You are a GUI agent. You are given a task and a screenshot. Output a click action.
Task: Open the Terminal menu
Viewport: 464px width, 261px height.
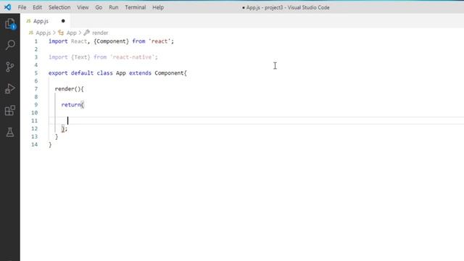click(136, 7)
